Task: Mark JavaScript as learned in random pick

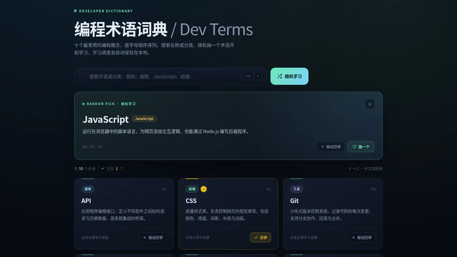Action: (x=331, y=147)
